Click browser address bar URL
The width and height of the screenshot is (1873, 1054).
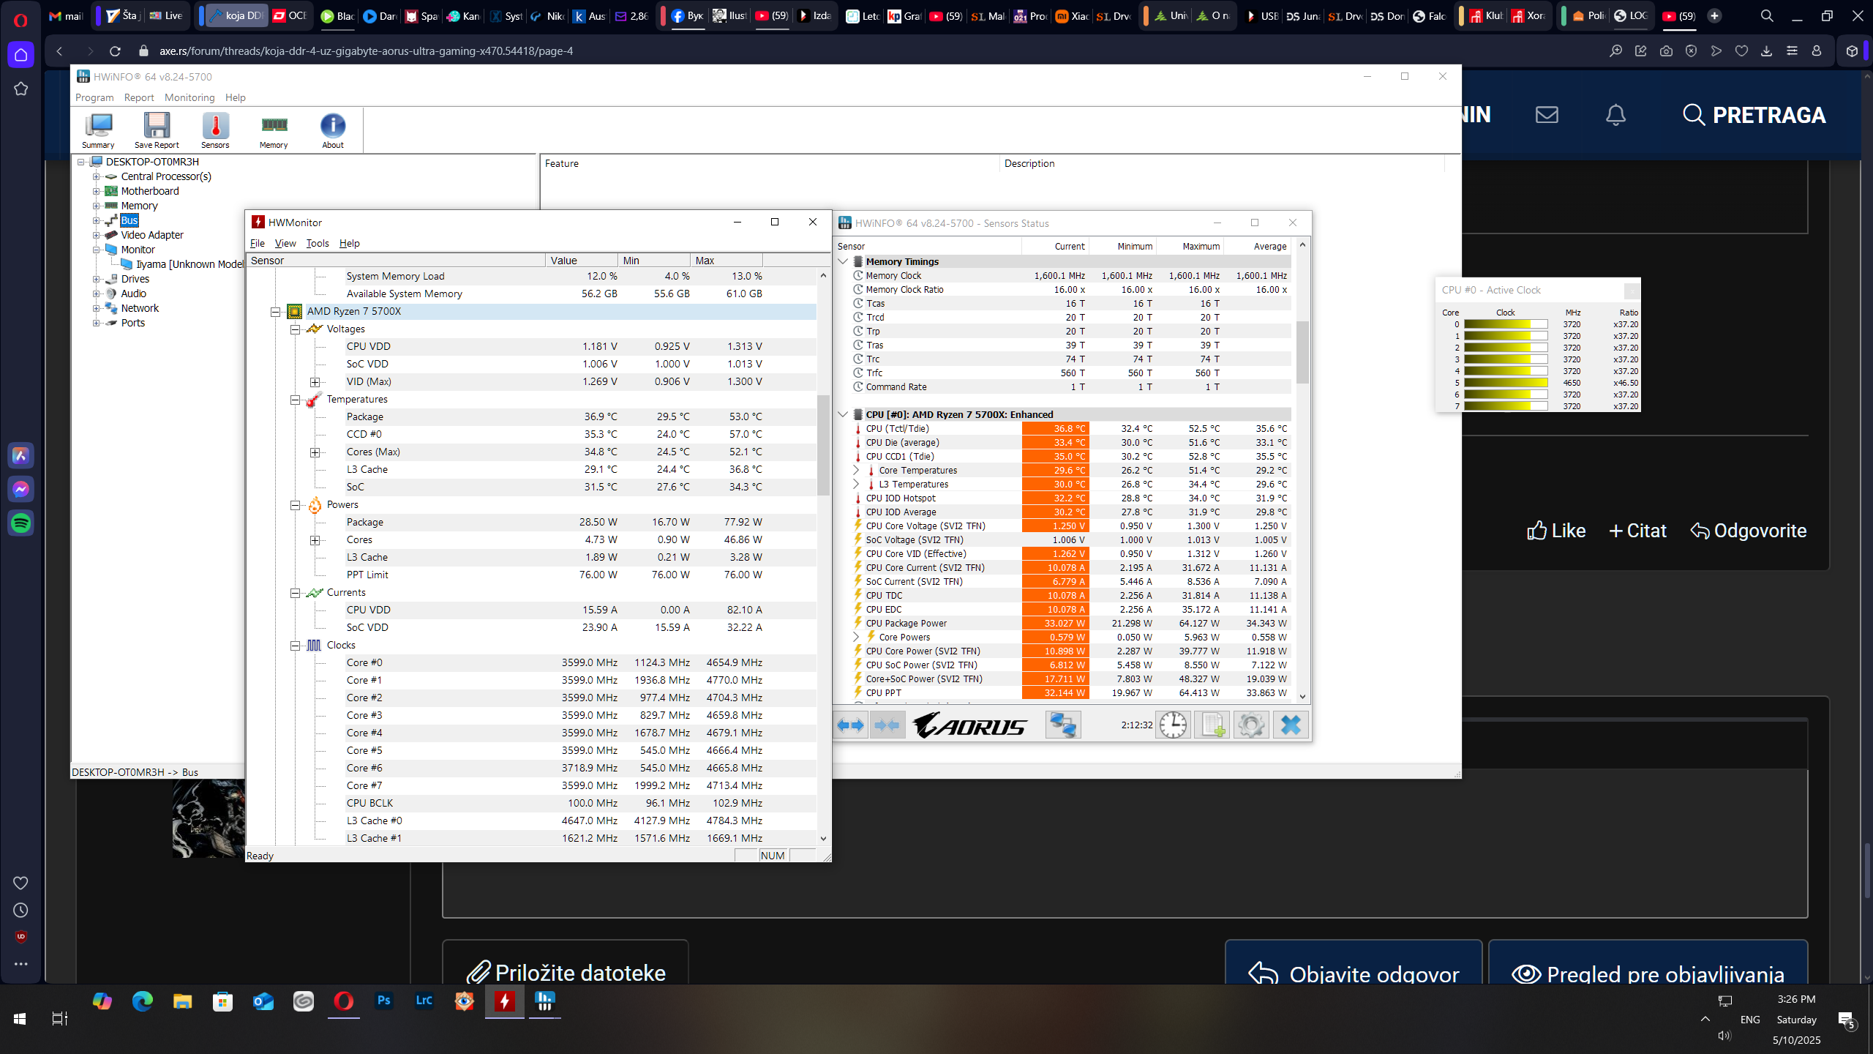[x=366, y=51]
